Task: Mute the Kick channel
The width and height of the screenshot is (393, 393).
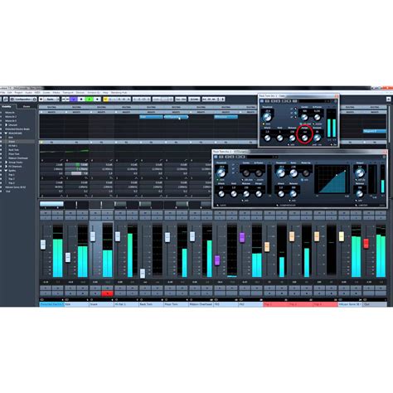Action: [x=70, y=213]
